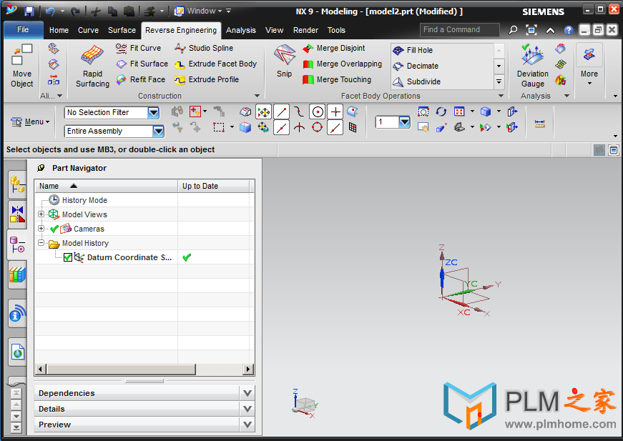Undo the last action
This screenshot has width=623, height=441.
(51, 11)
